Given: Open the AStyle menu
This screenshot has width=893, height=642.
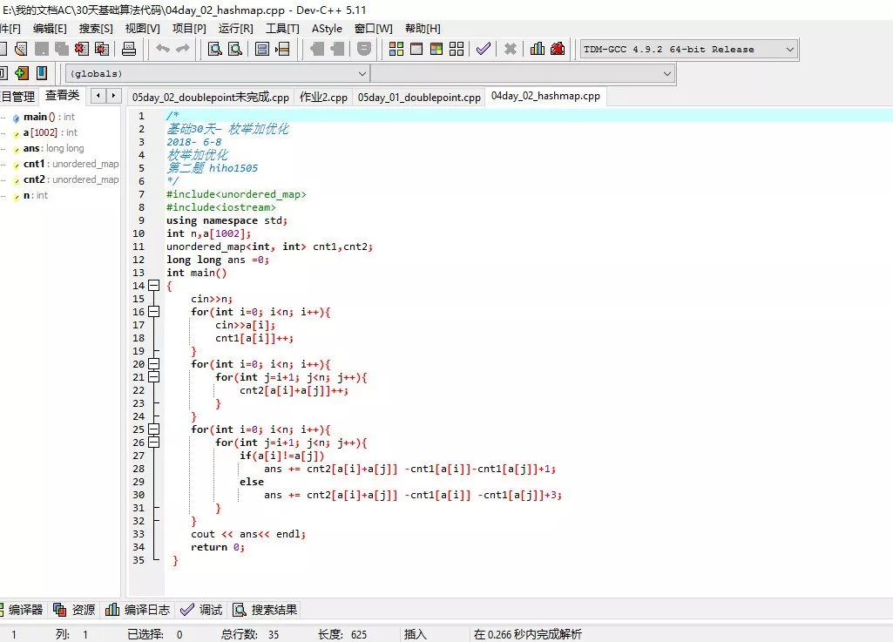Looking at the screenshot, I should tap(327, 29).
